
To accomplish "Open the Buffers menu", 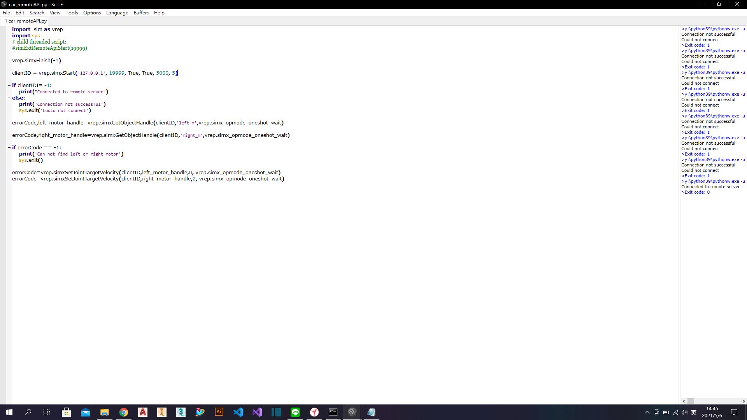I will [x=141, y=12].
